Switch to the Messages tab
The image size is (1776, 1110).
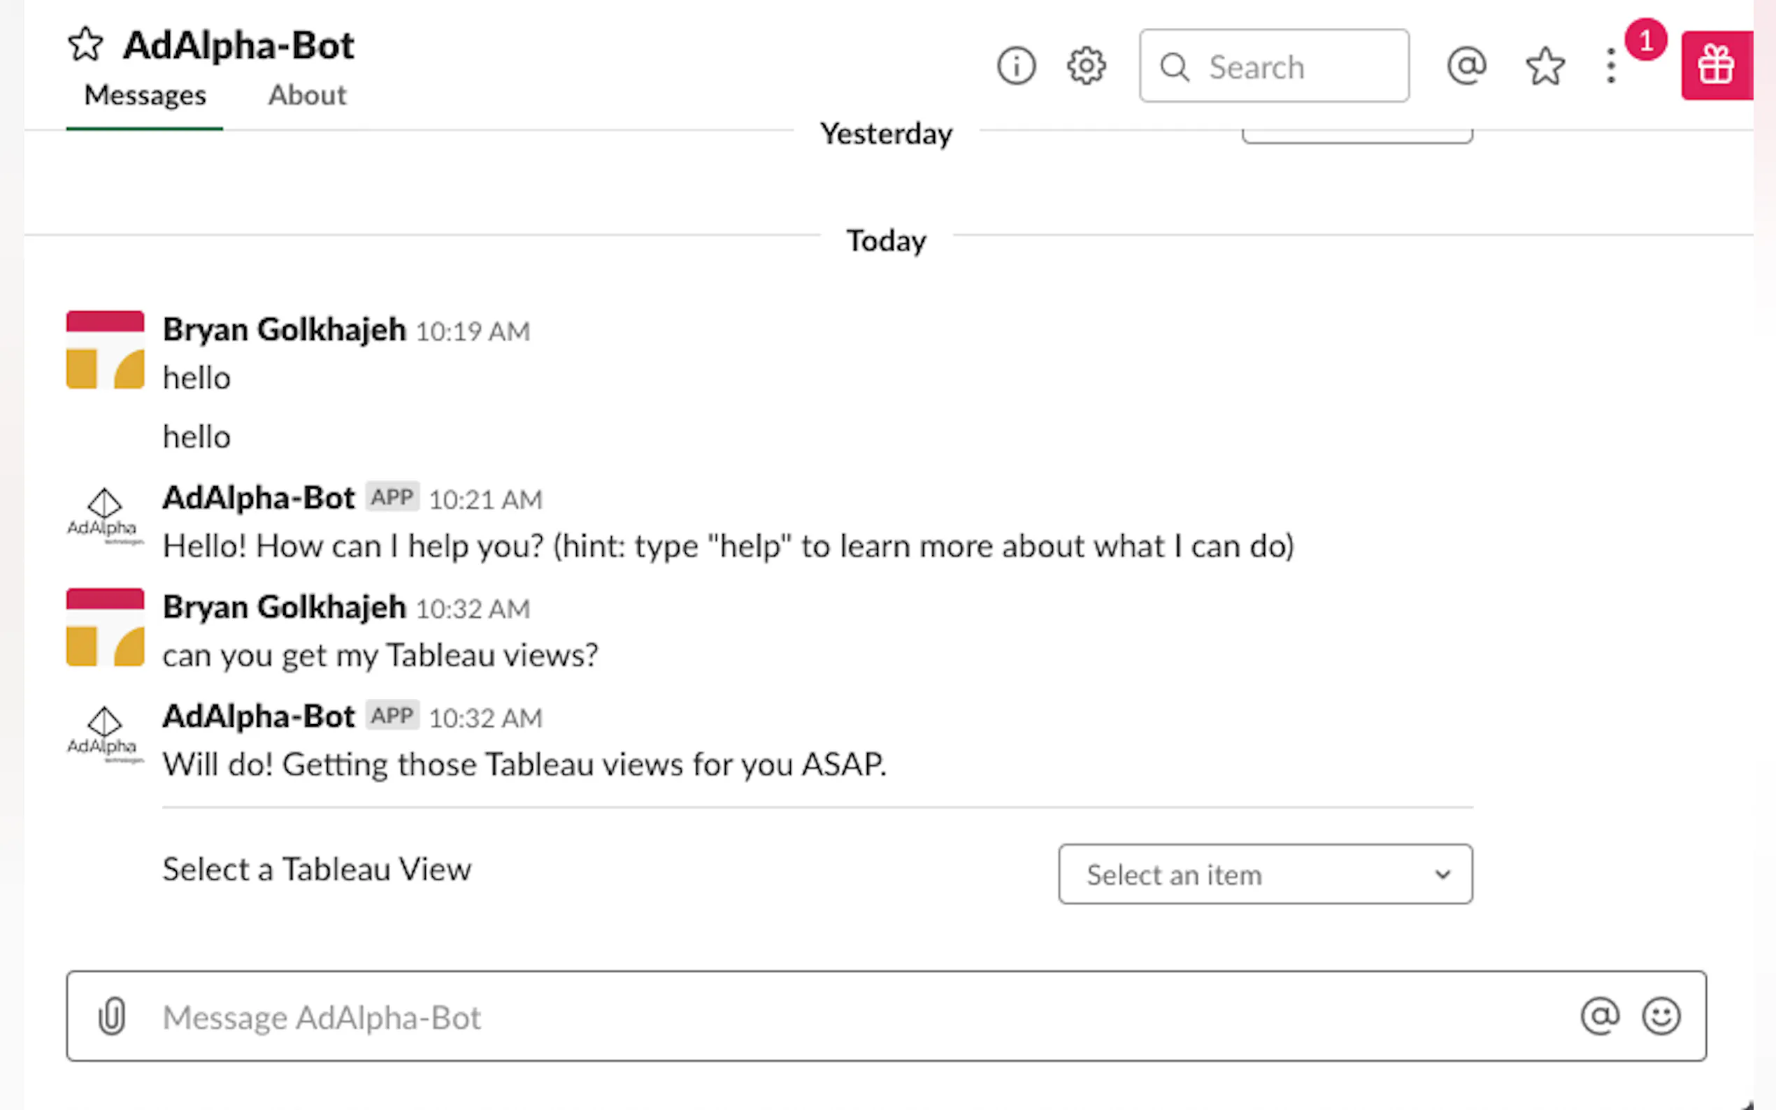pos(145,96)
